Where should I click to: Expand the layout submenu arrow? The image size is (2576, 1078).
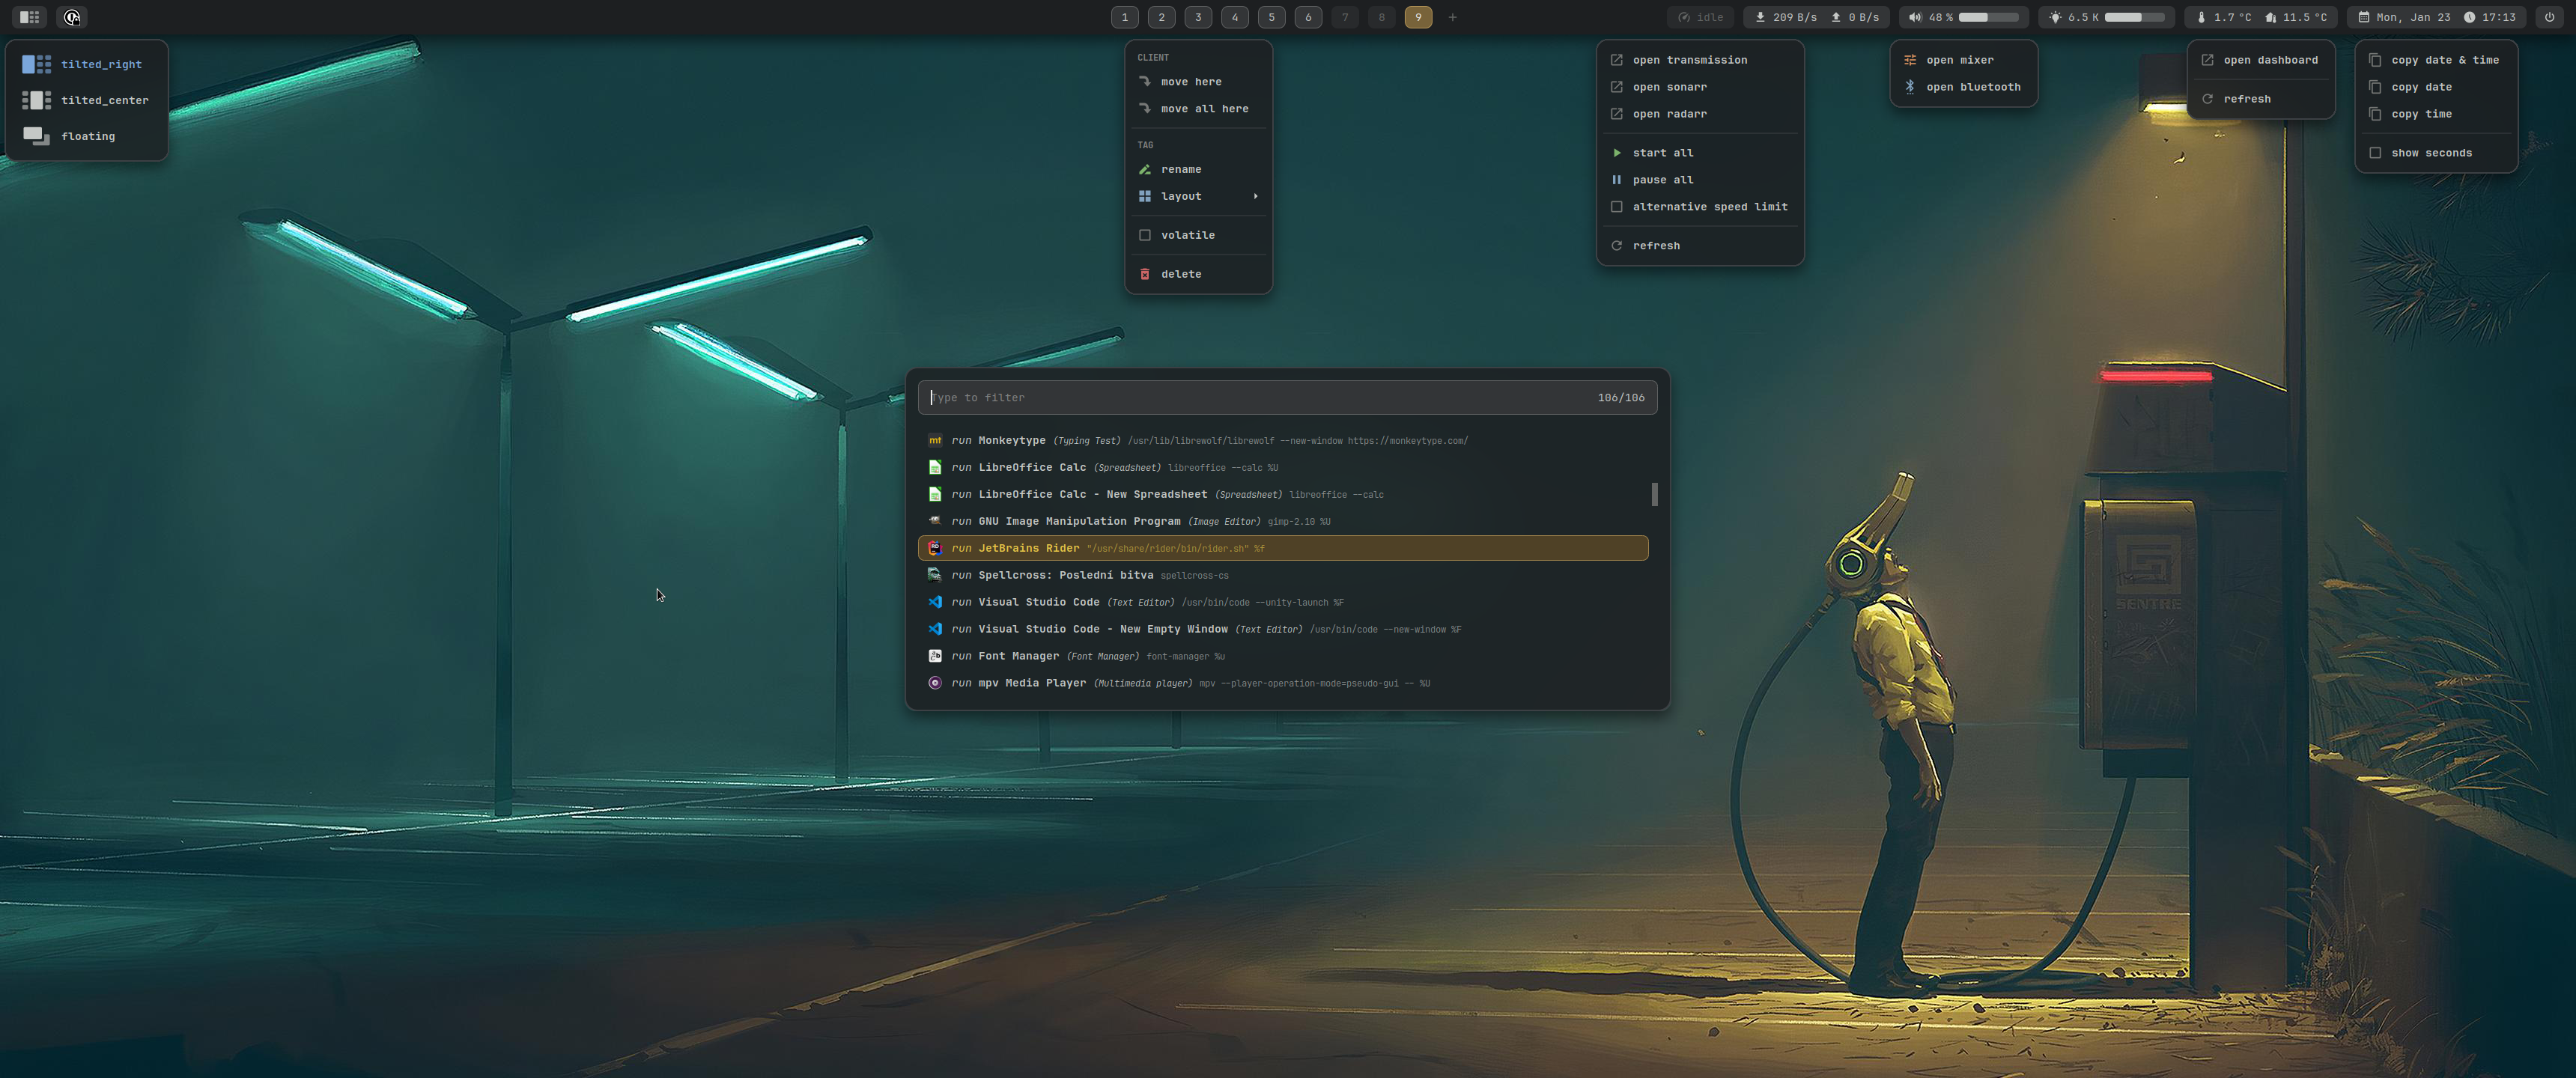pyautogui.click(x=1255, y=196)
